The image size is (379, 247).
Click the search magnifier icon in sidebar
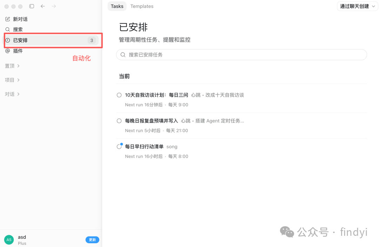pyautogui.click(x=7, y=29)
